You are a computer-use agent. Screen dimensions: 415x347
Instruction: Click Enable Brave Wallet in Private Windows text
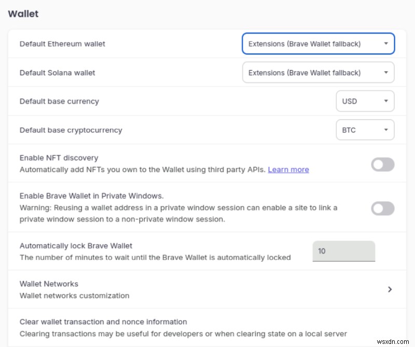tap(92, 196)
